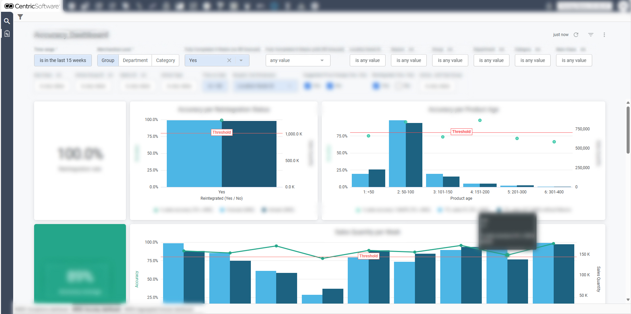Open the 'is any value' filter beside 'any value' dropdown
Screen dimensions: 631x314
tap(368, 60)
